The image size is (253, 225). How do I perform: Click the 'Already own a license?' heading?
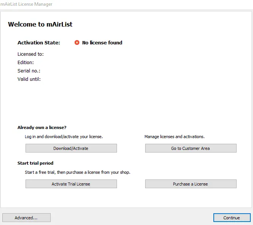42,127
